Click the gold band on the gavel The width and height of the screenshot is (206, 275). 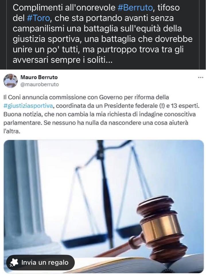click(161, 228)
